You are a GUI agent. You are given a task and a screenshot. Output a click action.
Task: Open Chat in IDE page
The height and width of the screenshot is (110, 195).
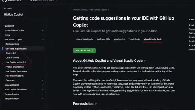[11, 53]
